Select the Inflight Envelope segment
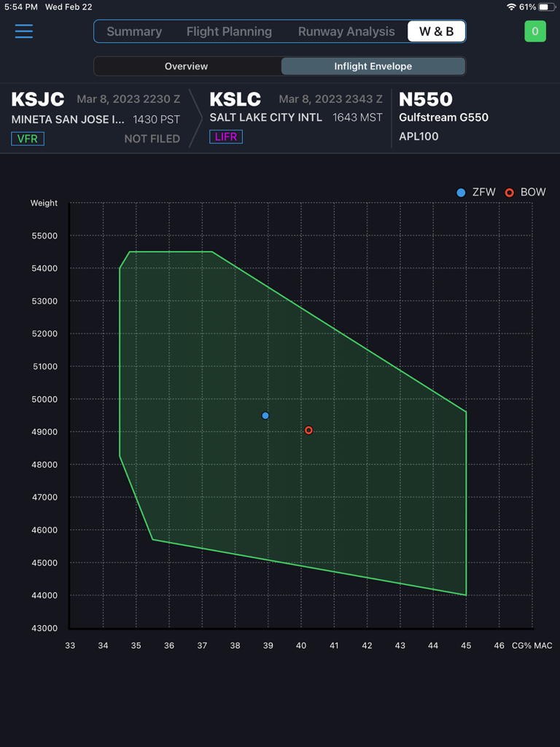Image resolution: width=560 pixels, height=747 pixels. 373,66
